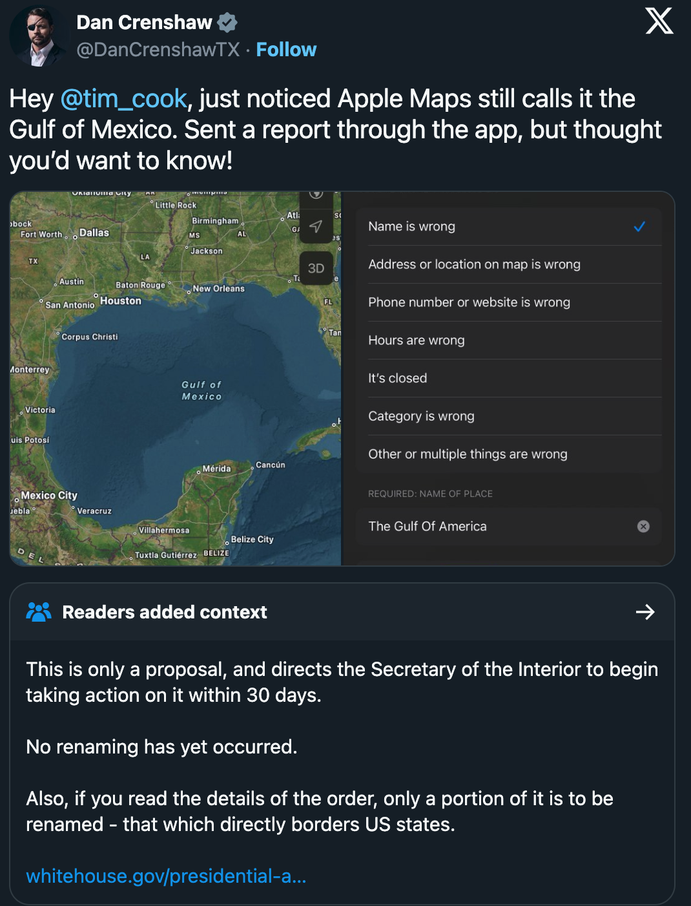Click the map location arrow icon
Image resolution: width=691 pixels, height=906 pixels.
tap(316, 226)
